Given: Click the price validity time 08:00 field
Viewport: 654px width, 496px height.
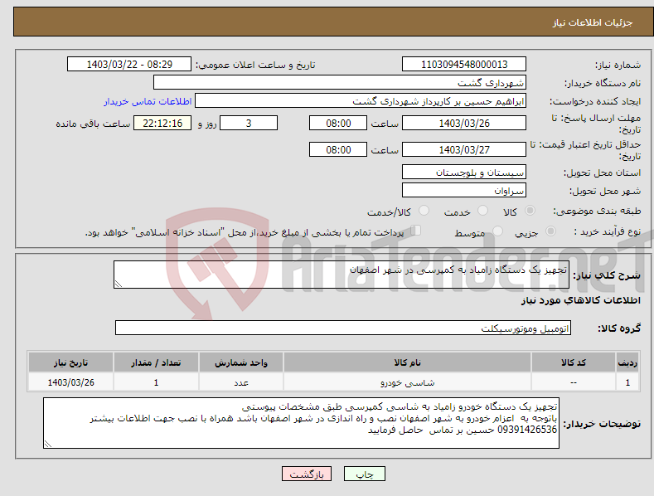Looking at the screenshot, I should (x=338, y=149).
